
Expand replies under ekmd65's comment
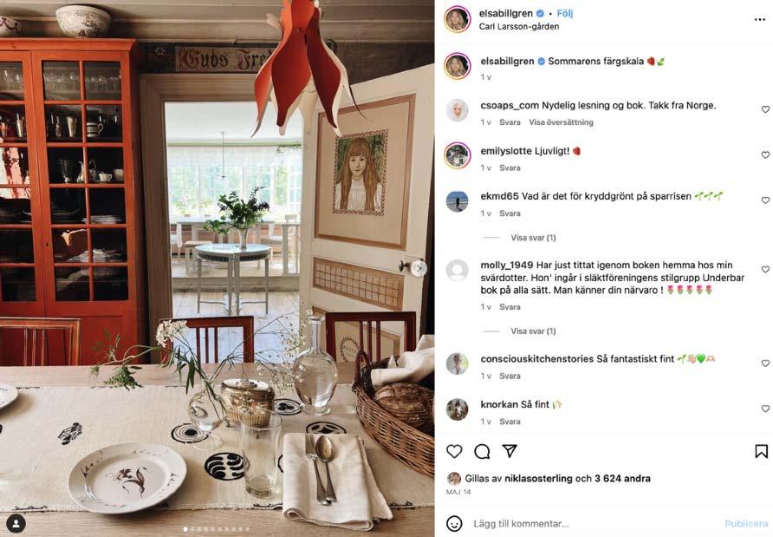[x=533, y=238]
